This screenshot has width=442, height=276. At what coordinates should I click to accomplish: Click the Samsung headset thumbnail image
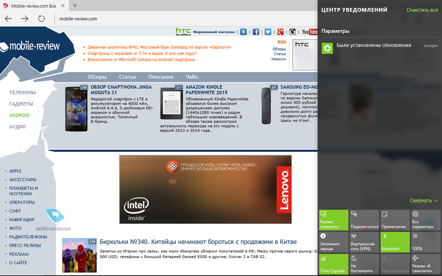266,106
